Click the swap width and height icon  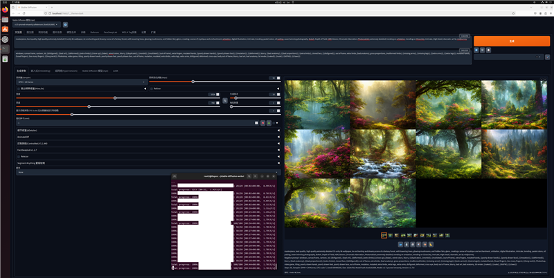tap(225, 101)
